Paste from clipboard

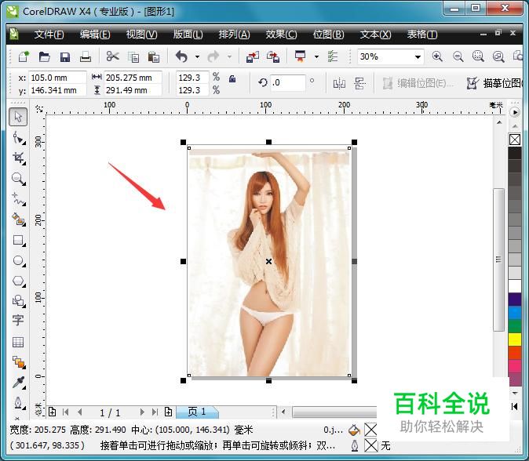154,57
